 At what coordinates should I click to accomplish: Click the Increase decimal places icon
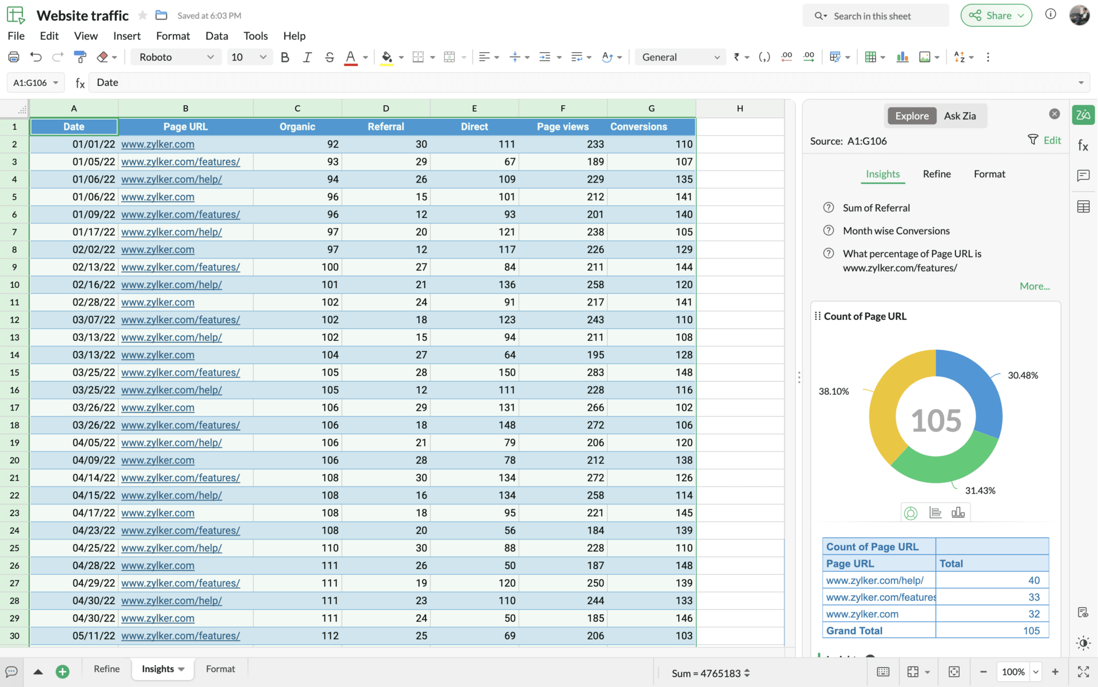[x=808, y=57]
